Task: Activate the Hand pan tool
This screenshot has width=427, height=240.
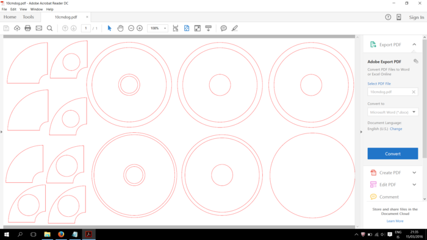Action: pyautogui.click(x=120, y=28)
